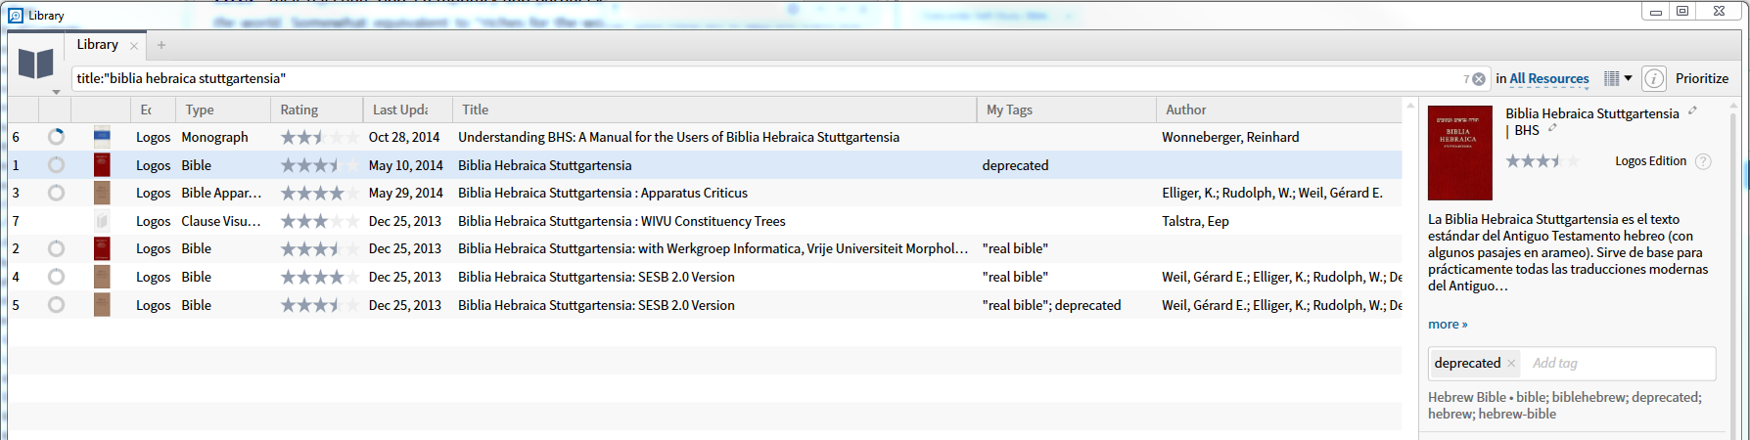The width and height of the screenshot is (1750, 440).
Task: Click author Talstra, Eep
Action: point(1195,221)
